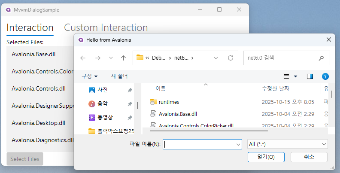
Task: Click the file list vertical scrollbar
Action: click(332, 94)
